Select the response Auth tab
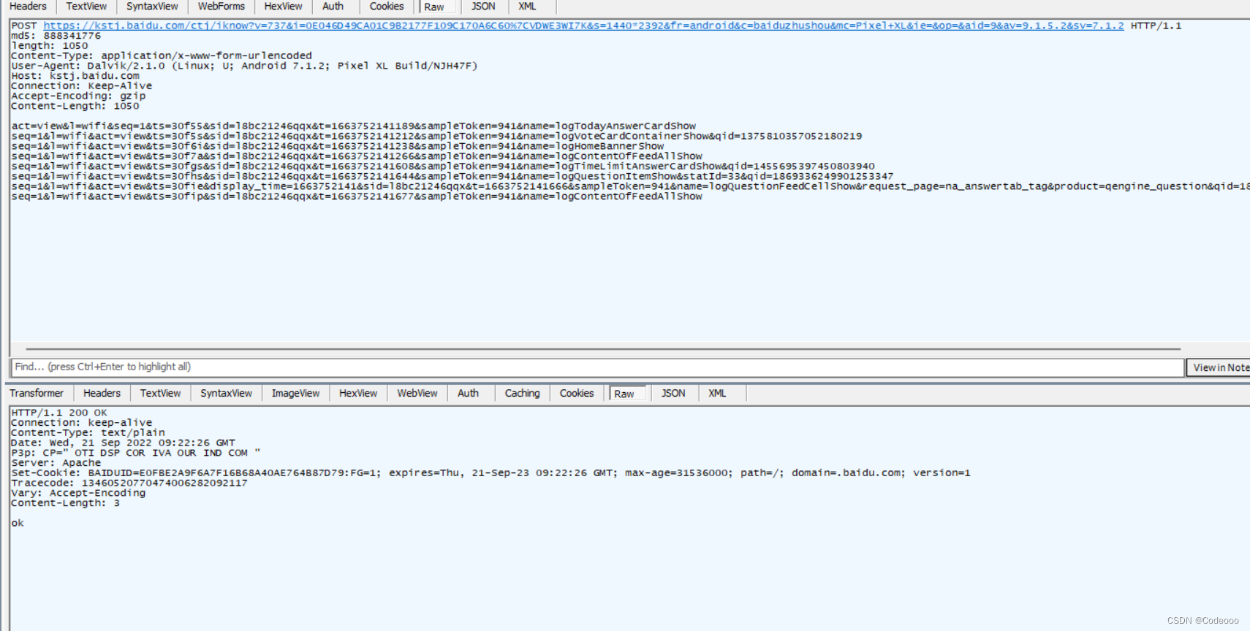 (x=469, y=393)
